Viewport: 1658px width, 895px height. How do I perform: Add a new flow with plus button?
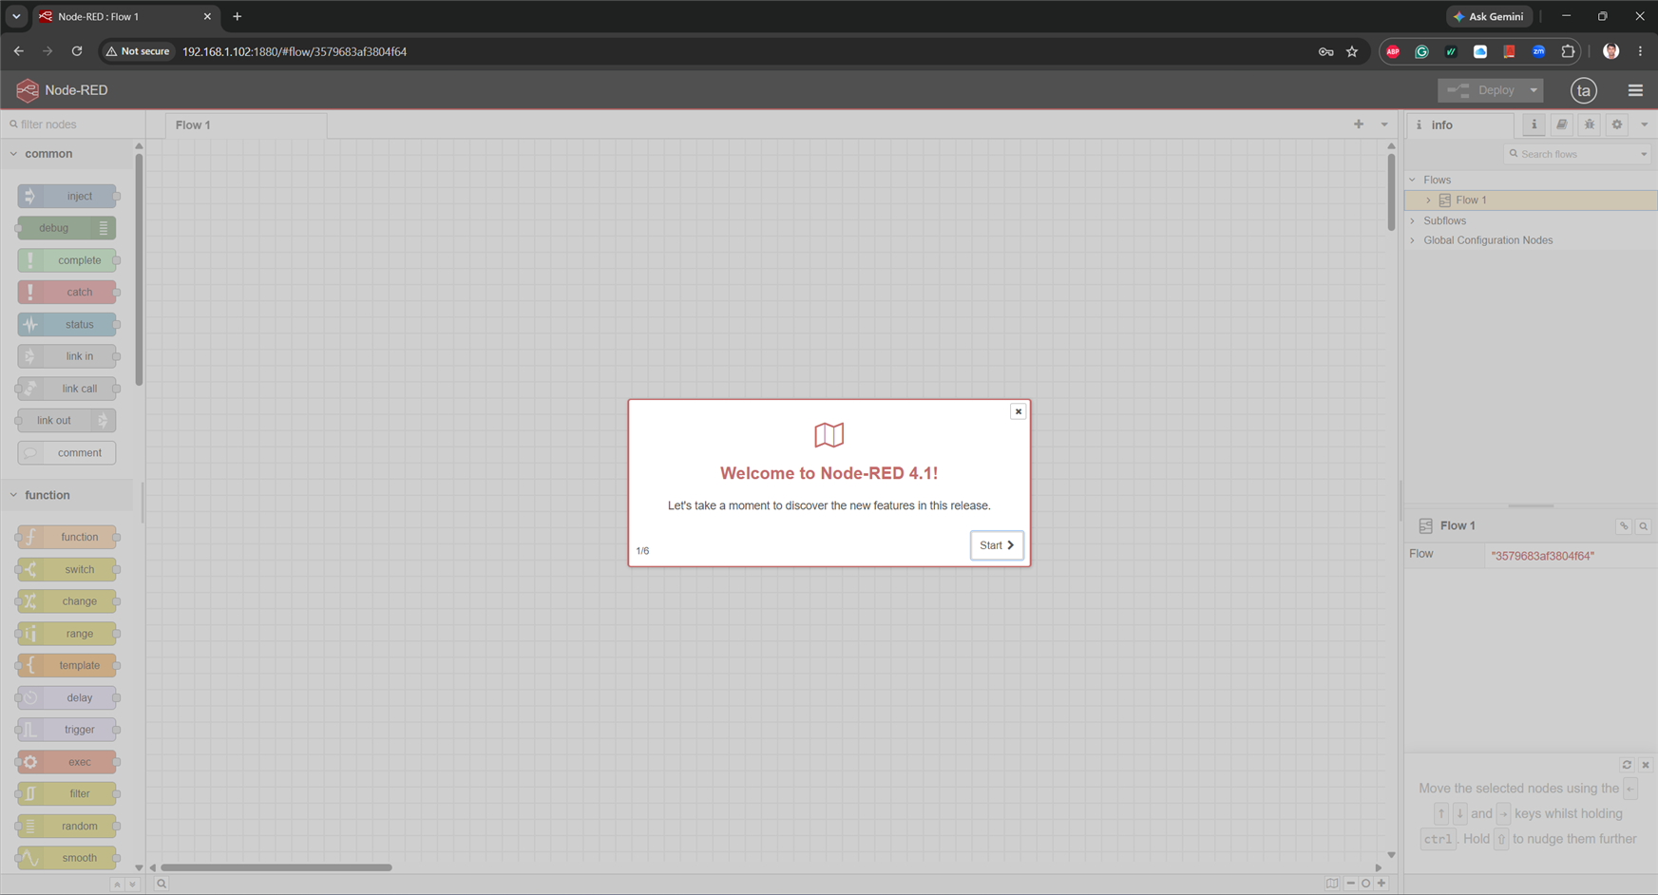pos(1359,124)
